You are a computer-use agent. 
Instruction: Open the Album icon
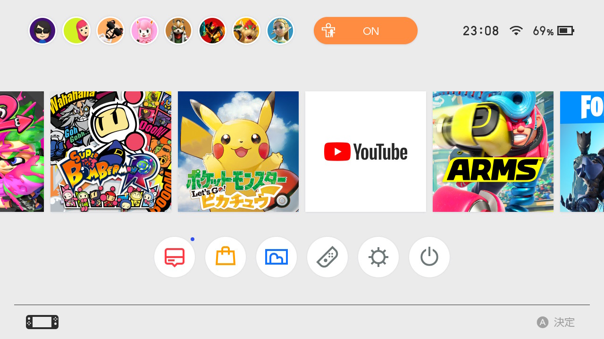point(277,257)
